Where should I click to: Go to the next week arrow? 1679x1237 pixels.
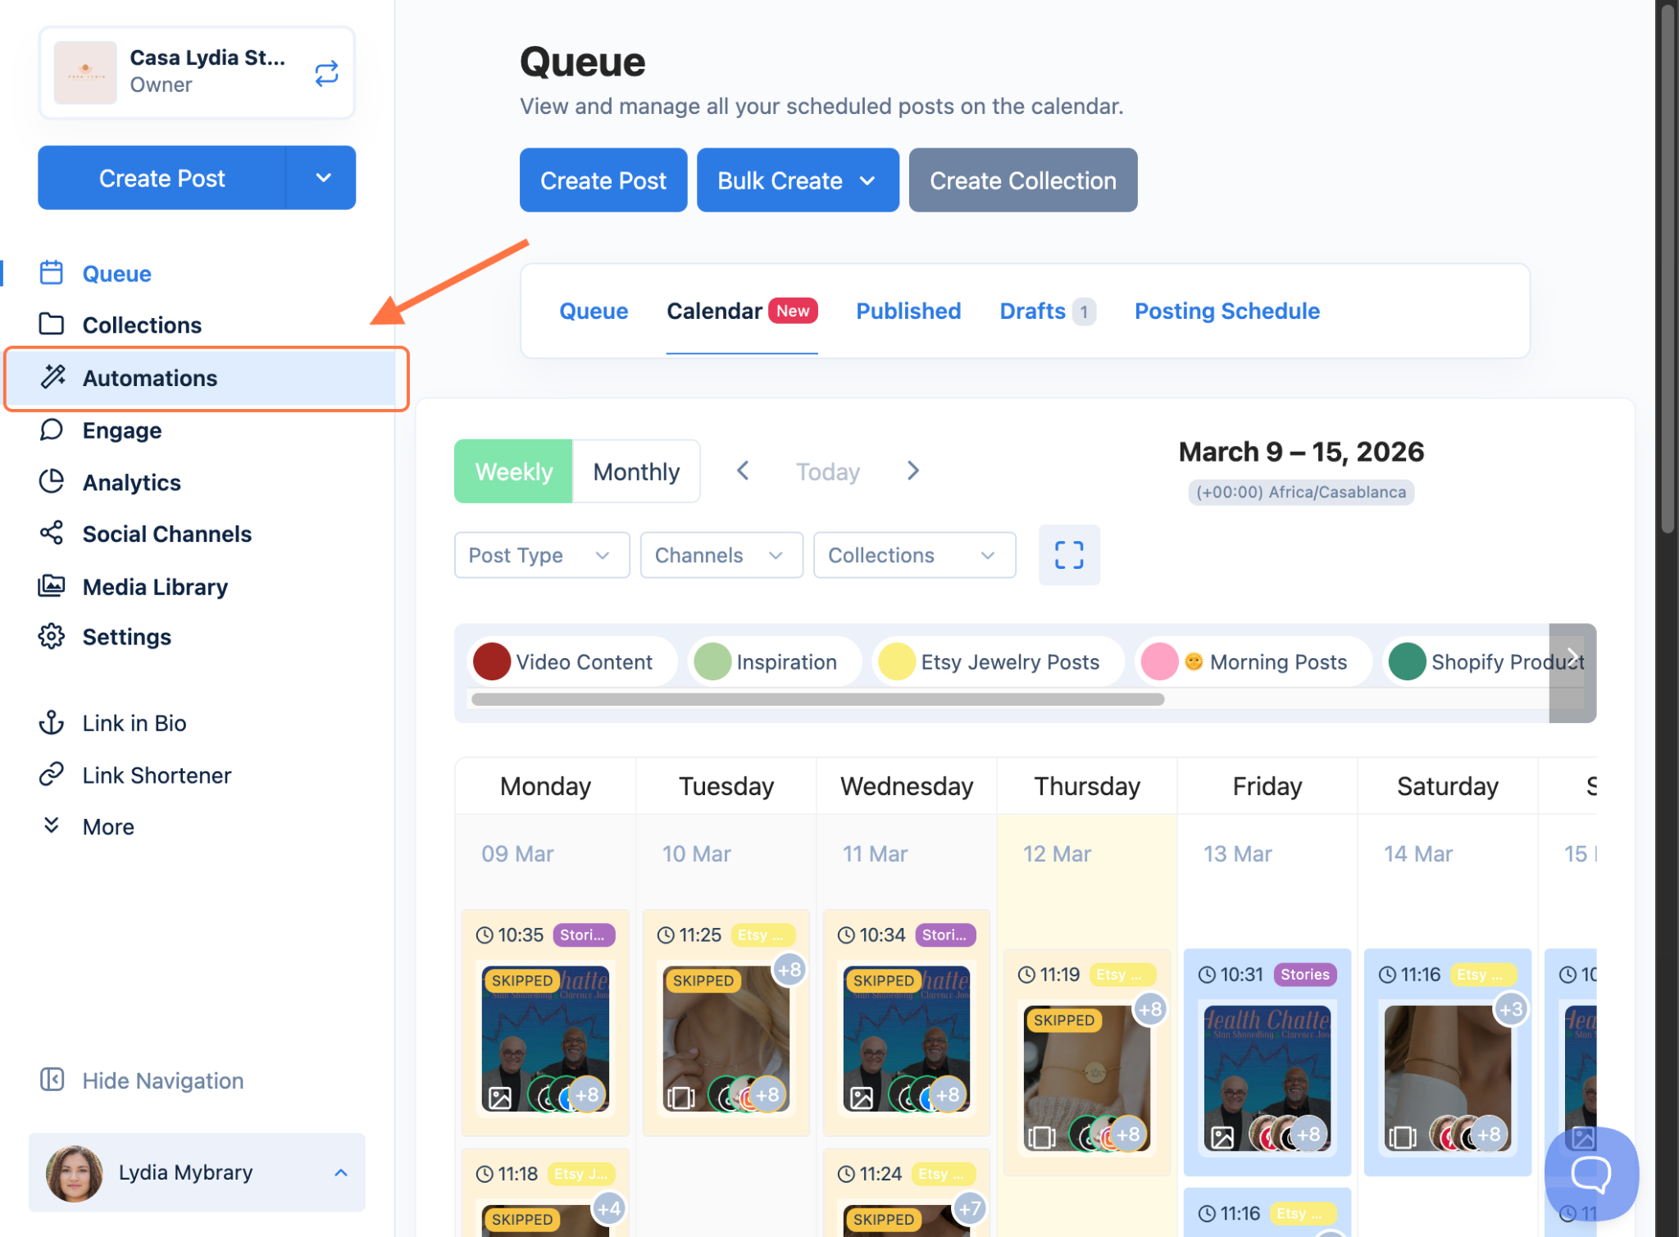pos(912,471)
